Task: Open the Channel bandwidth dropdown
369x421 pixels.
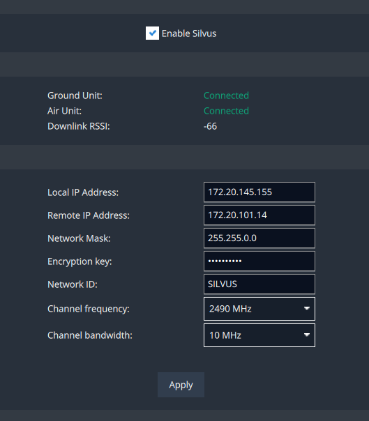Action: pyautogui.click(x=259, y=335)
